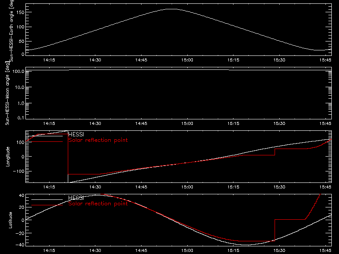Click 14:45 time label under Moon angle plot
Viewport: 339px width, 254px height.
141,124
